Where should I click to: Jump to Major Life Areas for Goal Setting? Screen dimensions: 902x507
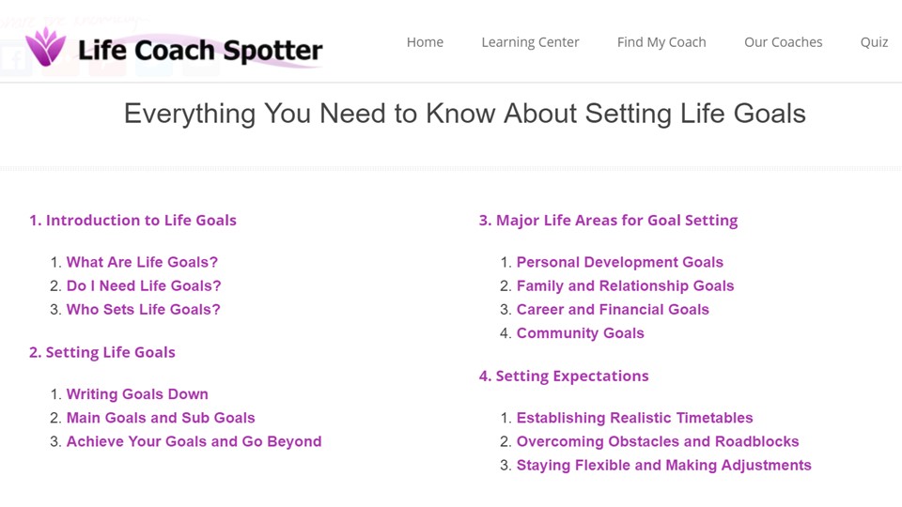(608, 221)
